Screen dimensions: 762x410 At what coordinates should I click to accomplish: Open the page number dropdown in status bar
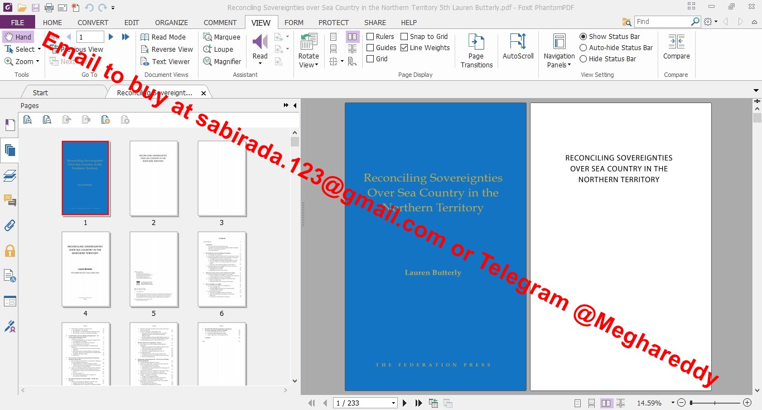(393, 403)
